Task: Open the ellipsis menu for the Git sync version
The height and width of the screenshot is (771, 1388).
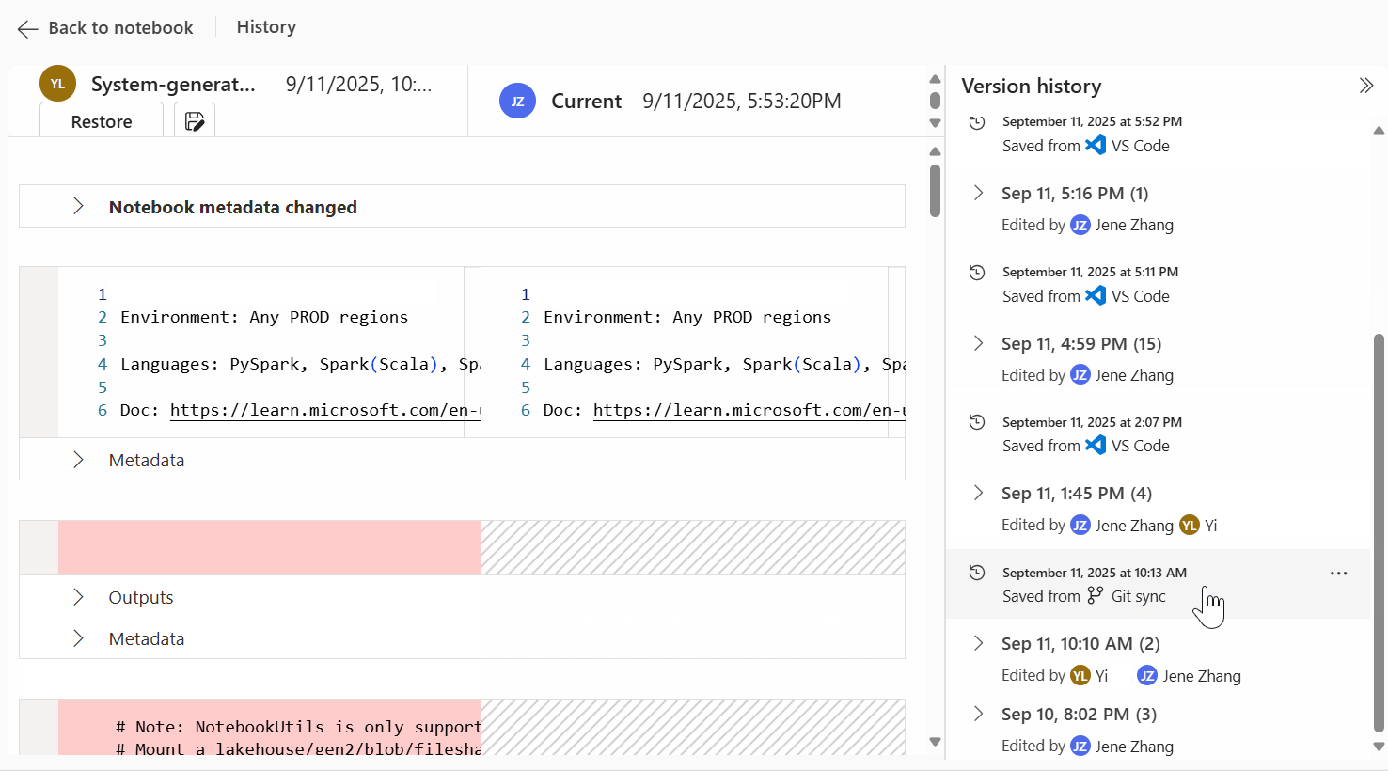Action: point(1339,572)
